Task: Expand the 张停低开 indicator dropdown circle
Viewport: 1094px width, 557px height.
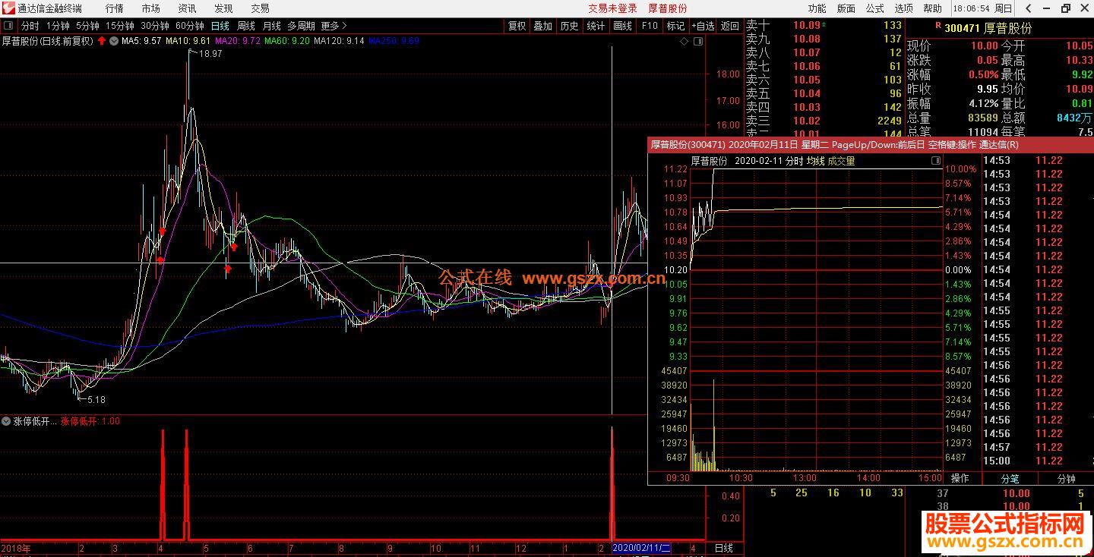Action: point(6,421)
